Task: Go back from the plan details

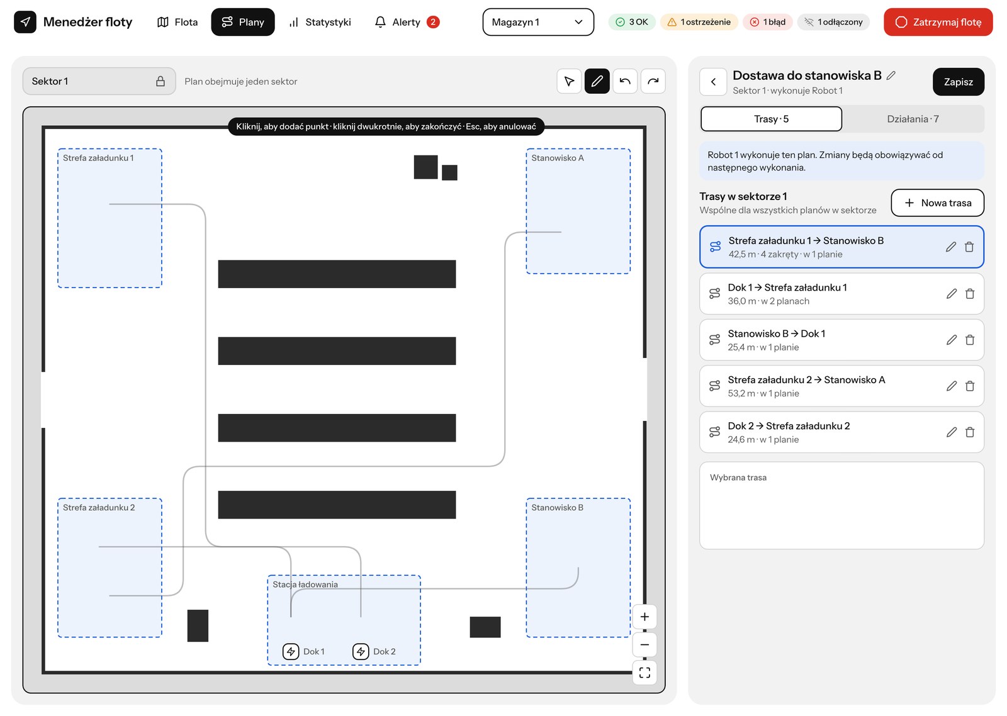Action: tap(713, 82)
